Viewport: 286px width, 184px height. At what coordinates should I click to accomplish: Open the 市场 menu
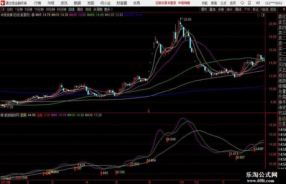(51, 3)
